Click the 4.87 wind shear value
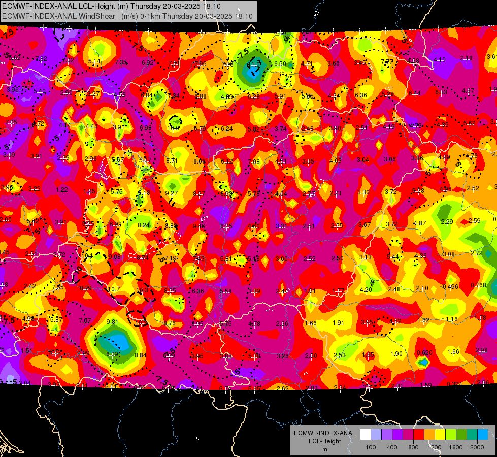497x457 pixels. coord(420,223)
